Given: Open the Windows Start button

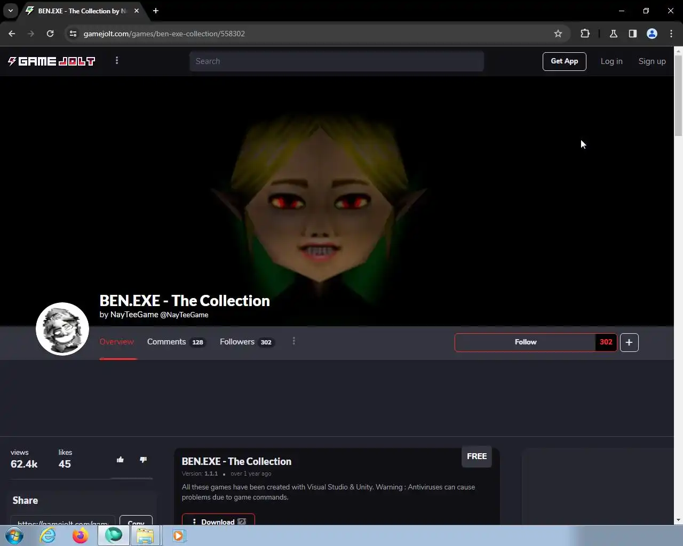Looking at the screenshot, I should click(14, 535).
